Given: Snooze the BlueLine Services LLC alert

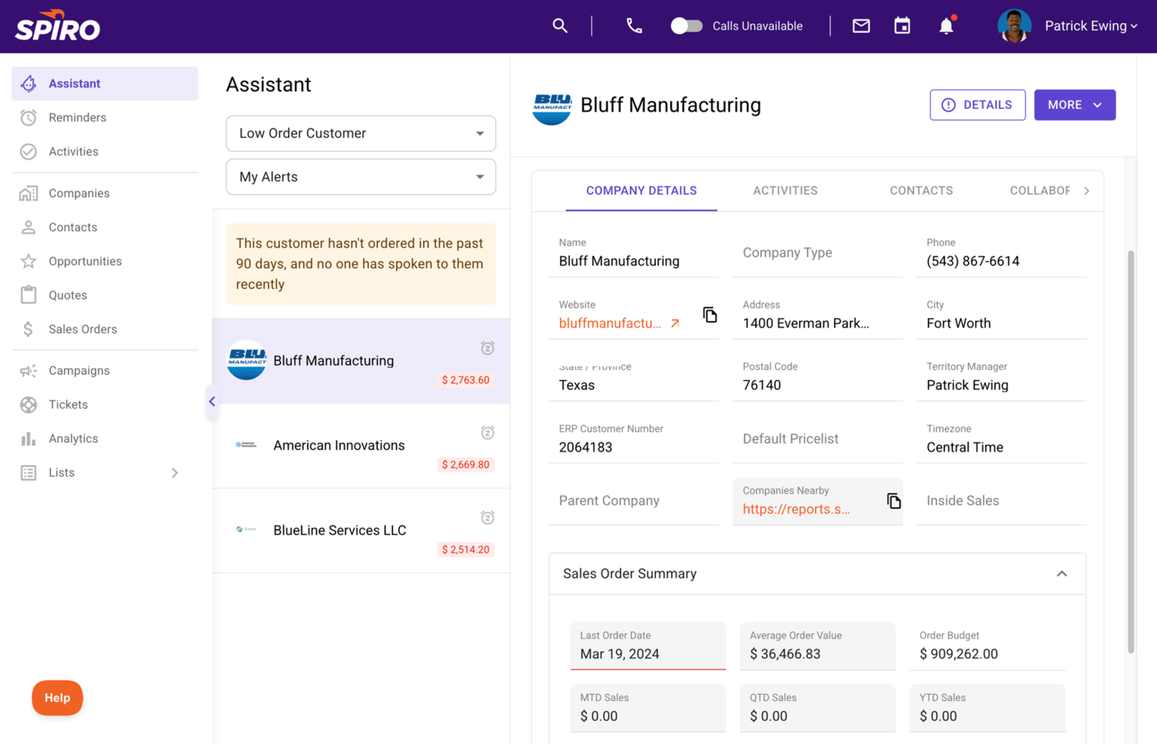Looking at the screenshot, I should click(487, 517).
